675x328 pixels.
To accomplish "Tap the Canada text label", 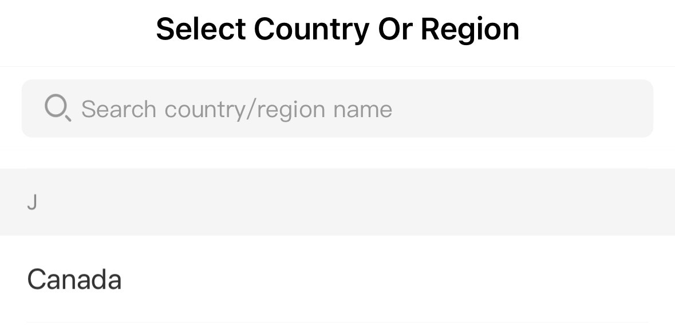I will [74, 279].
